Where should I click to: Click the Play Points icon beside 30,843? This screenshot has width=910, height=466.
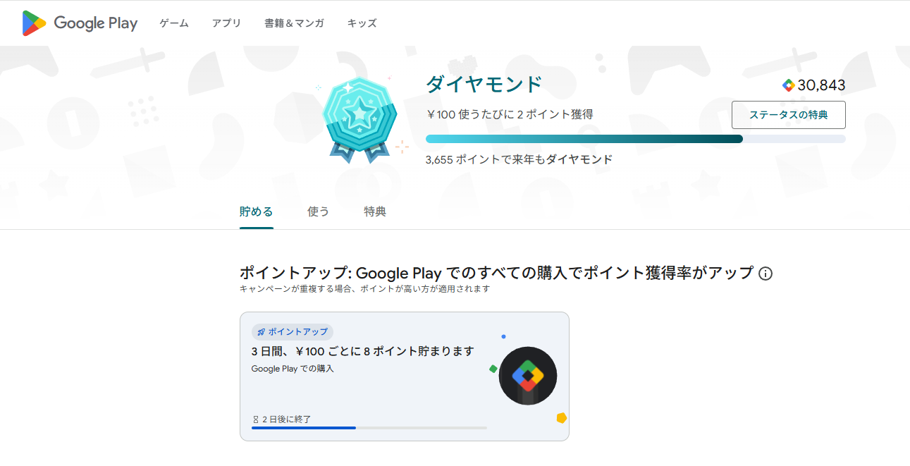788,85
